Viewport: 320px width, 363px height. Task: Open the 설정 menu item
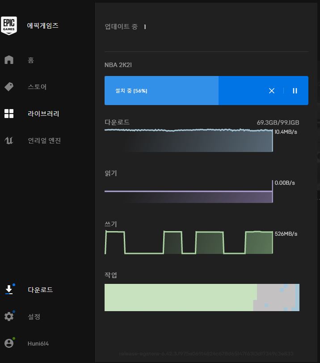click(34, 317)
